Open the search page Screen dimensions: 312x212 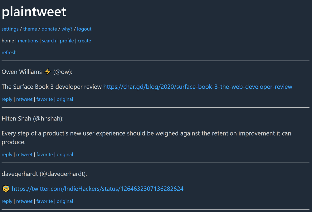pyautogui.click(x=49, y=41)
